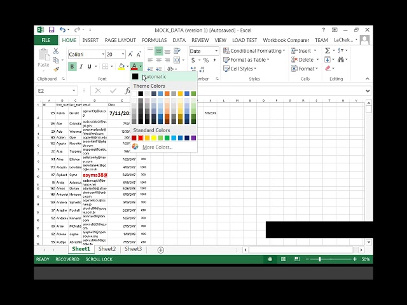The height and width of the screenshot is (305, 407).
Task: Apply Percent Style format
Action: [206, 60]
